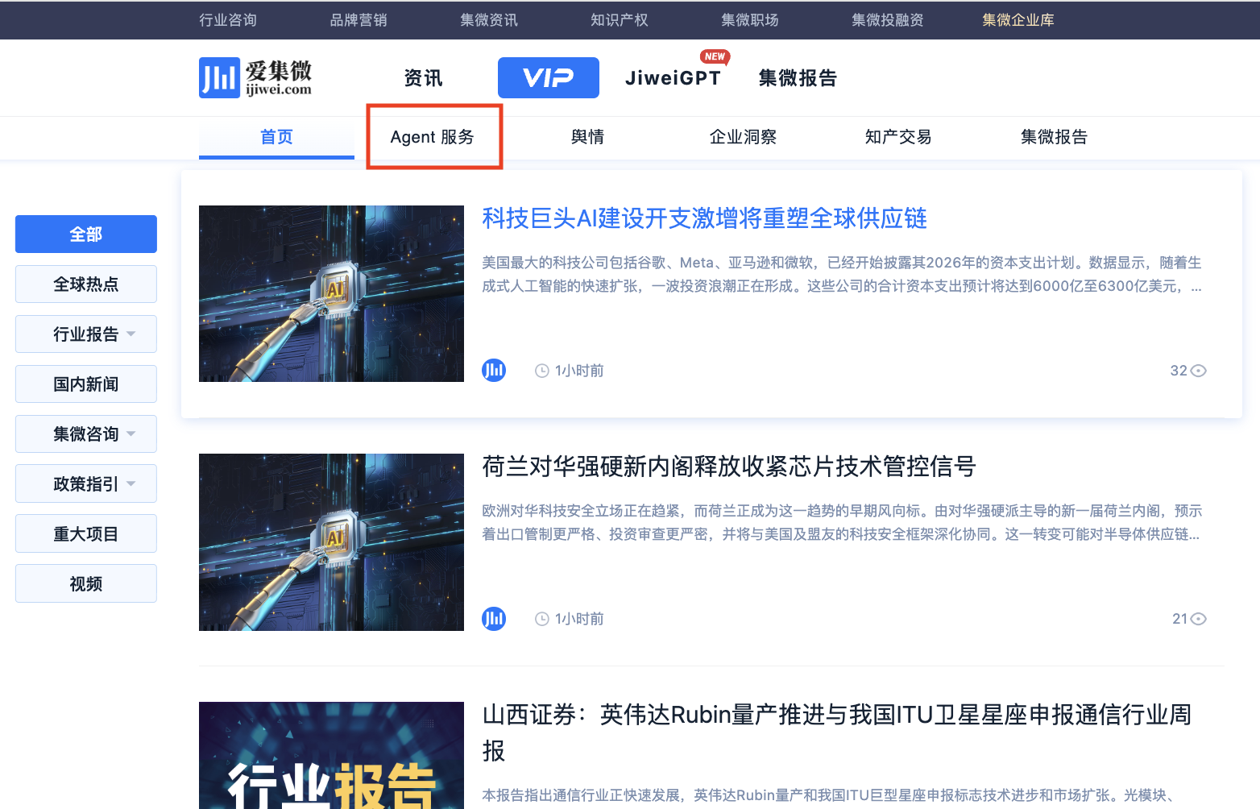Filter by 全球热点 category

click(86, 284)
